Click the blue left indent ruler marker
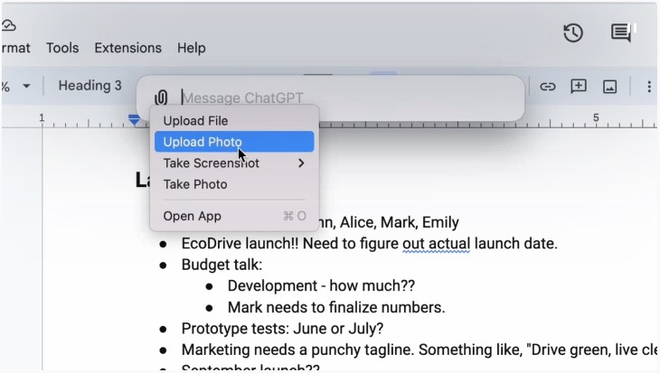The height and width of the screenshot is (373, 660). [x=135, y=119]
